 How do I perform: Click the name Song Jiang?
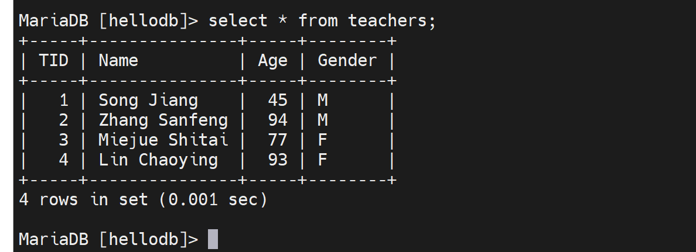coord(148,100)
